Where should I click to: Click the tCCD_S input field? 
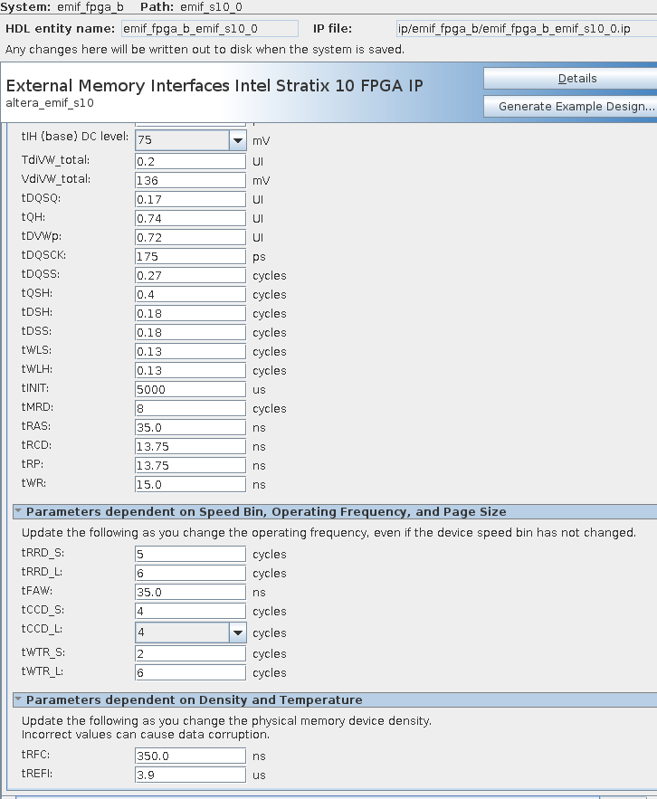pos(191,612)
